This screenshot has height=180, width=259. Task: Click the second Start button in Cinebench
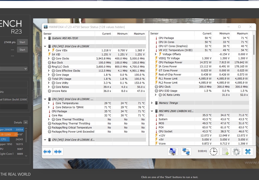[x=22, y=50]
